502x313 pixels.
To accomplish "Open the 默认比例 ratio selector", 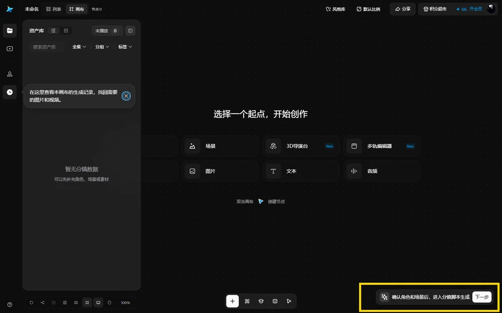I will [369, 9].
